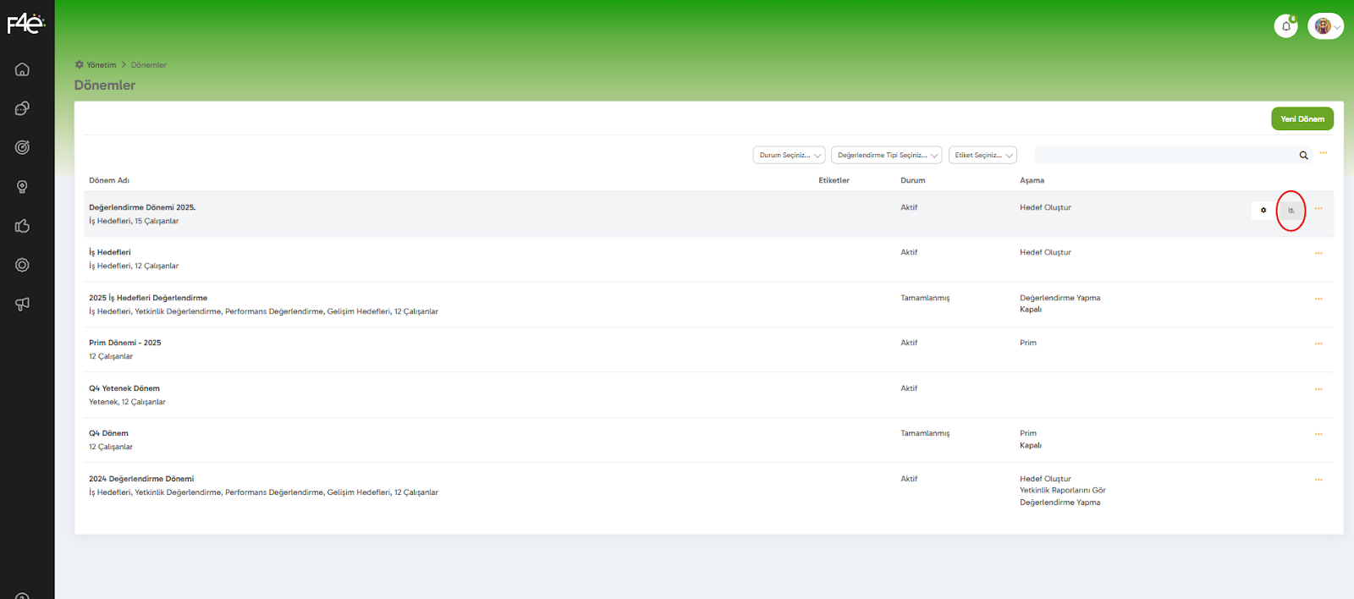Click the target goals icon in sidebar
This screenshot has height=599, width=1354.
(x=22, y=147)
